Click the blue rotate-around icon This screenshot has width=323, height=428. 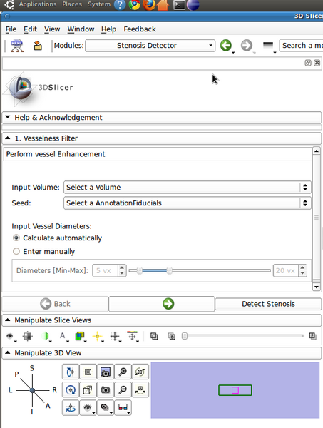tap(71, 390)
